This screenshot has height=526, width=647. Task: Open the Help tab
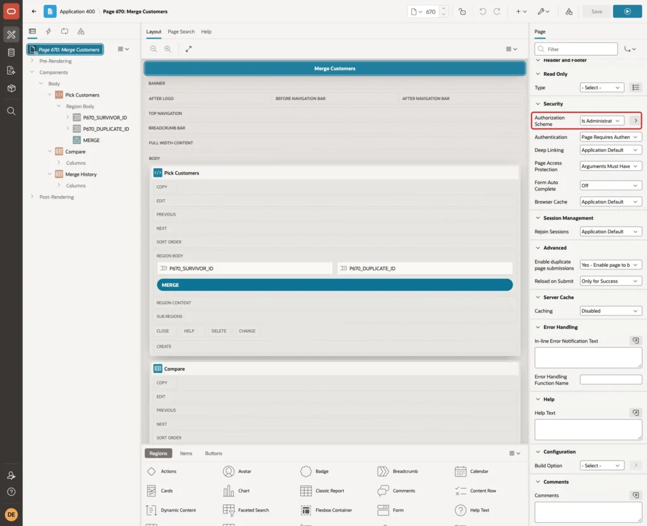[x=206, y=32]
